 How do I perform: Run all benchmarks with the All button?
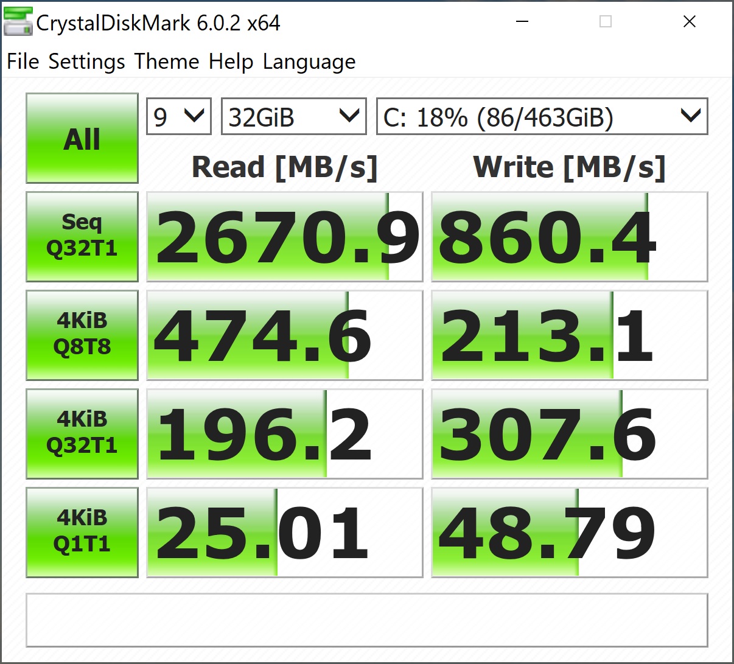82,138
